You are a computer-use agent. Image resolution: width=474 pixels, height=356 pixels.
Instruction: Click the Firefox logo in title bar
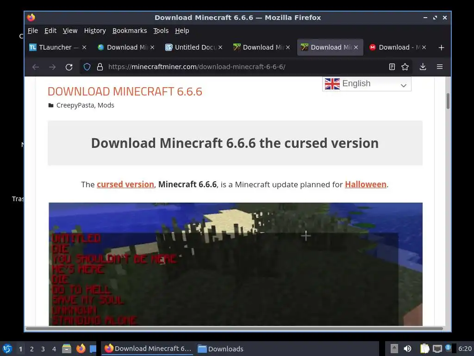point(31,18)
